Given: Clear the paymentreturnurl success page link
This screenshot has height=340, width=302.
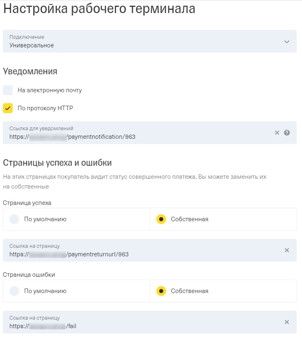Looking at the screenshot, I should tap(287, 250).
